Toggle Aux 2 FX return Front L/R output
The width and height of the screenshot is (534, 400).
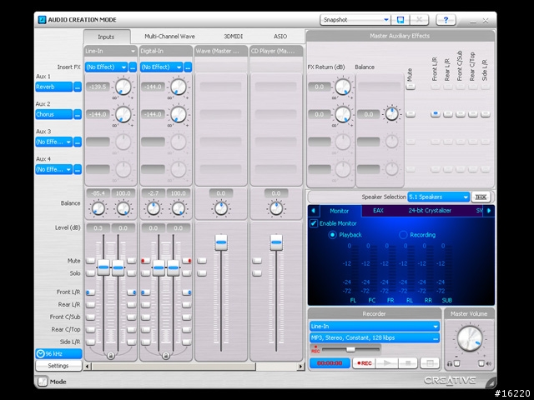tap(436, 114)
